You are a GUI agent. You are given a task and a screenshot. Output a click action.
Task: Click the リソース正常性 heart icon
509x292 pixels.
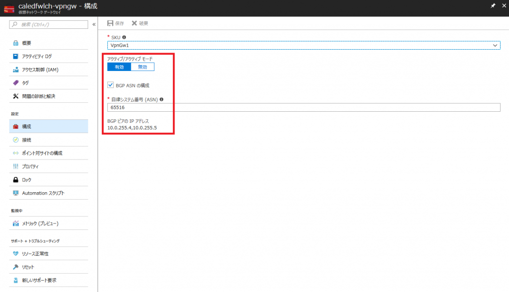click(x=15, y=254)
